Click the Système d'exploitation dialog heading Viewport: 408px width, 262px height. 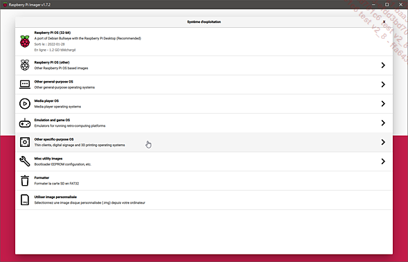pos(204,22)
